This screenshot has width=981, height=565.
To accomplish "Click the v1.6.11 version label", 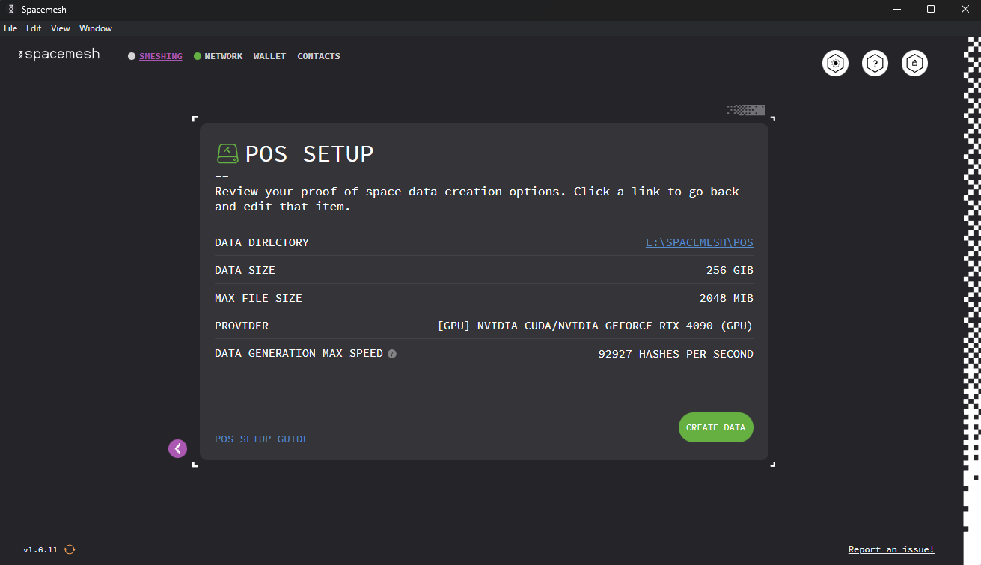I will (x=40, y=550).
